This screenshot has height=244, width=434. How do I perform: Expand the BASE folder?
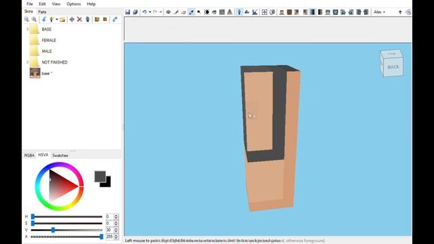point(28,29)
